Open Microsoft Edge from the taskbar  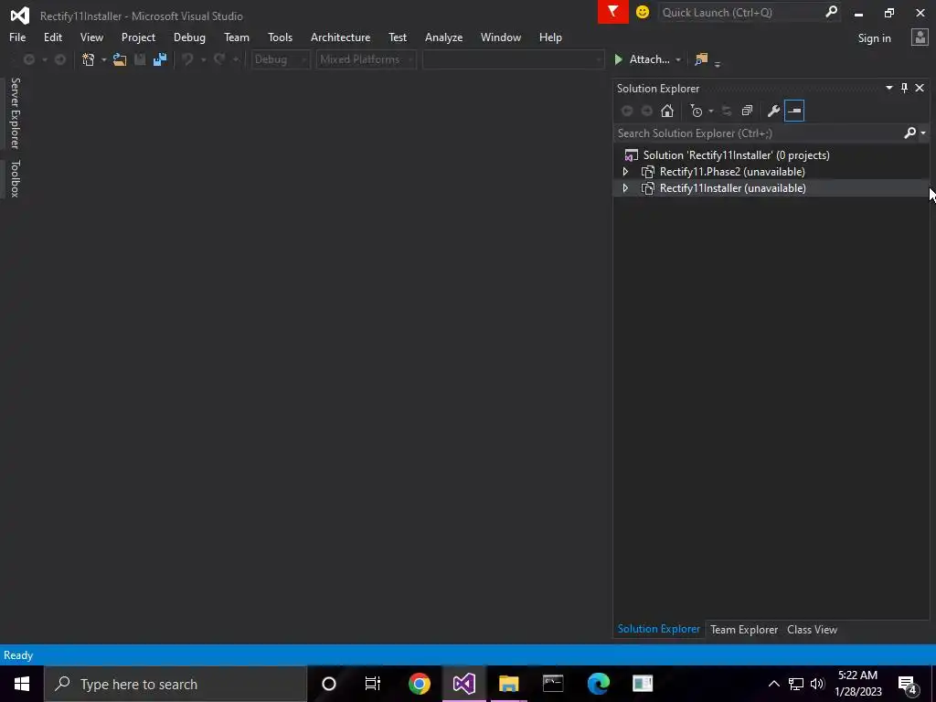coord(598,684)
